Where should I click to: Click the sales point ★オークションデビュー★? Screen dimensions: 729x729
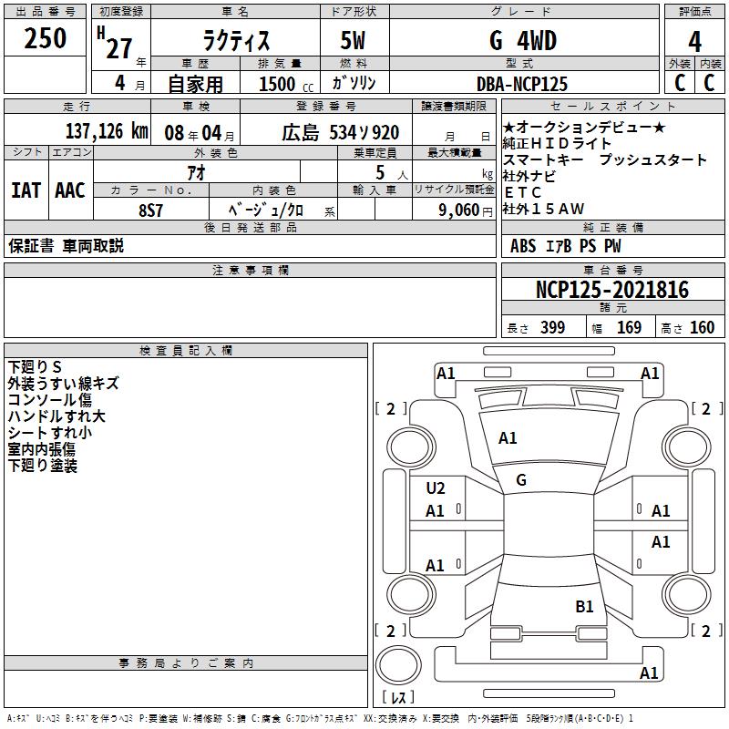(x=584, y=127)
